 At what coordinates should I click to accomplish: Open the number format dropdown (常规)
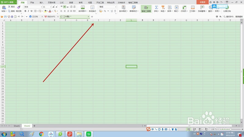click(x=116, y=7)
